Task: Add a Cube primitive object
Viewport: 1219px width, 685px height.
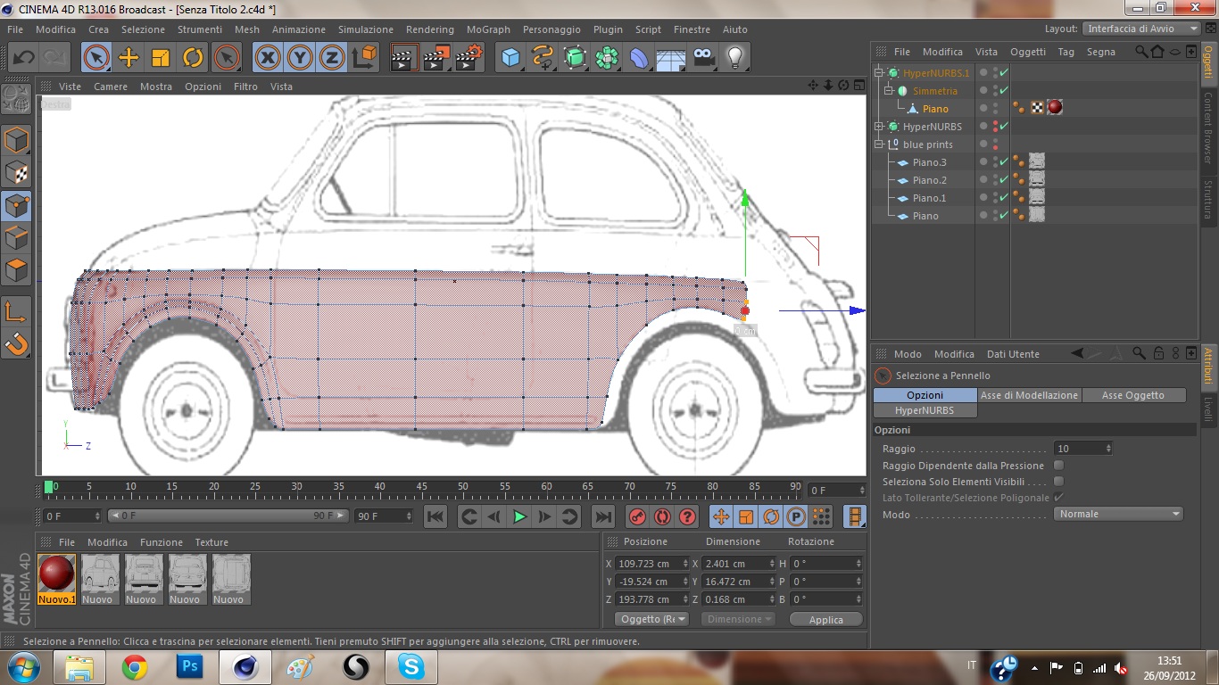Action: tap(510, 58)
